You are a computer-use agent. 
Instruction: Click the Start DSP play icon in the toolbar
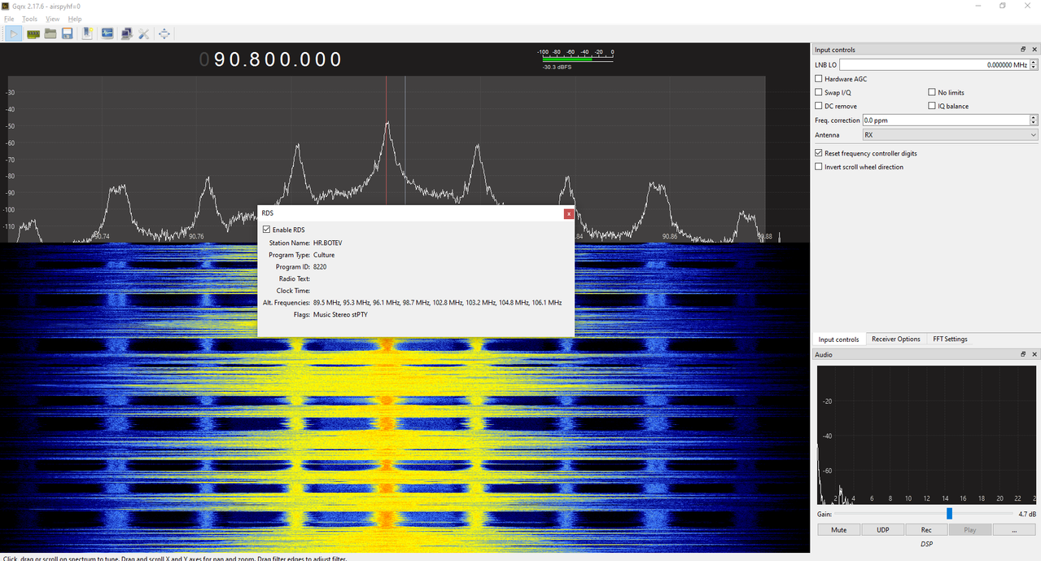[x=14, y=33]
